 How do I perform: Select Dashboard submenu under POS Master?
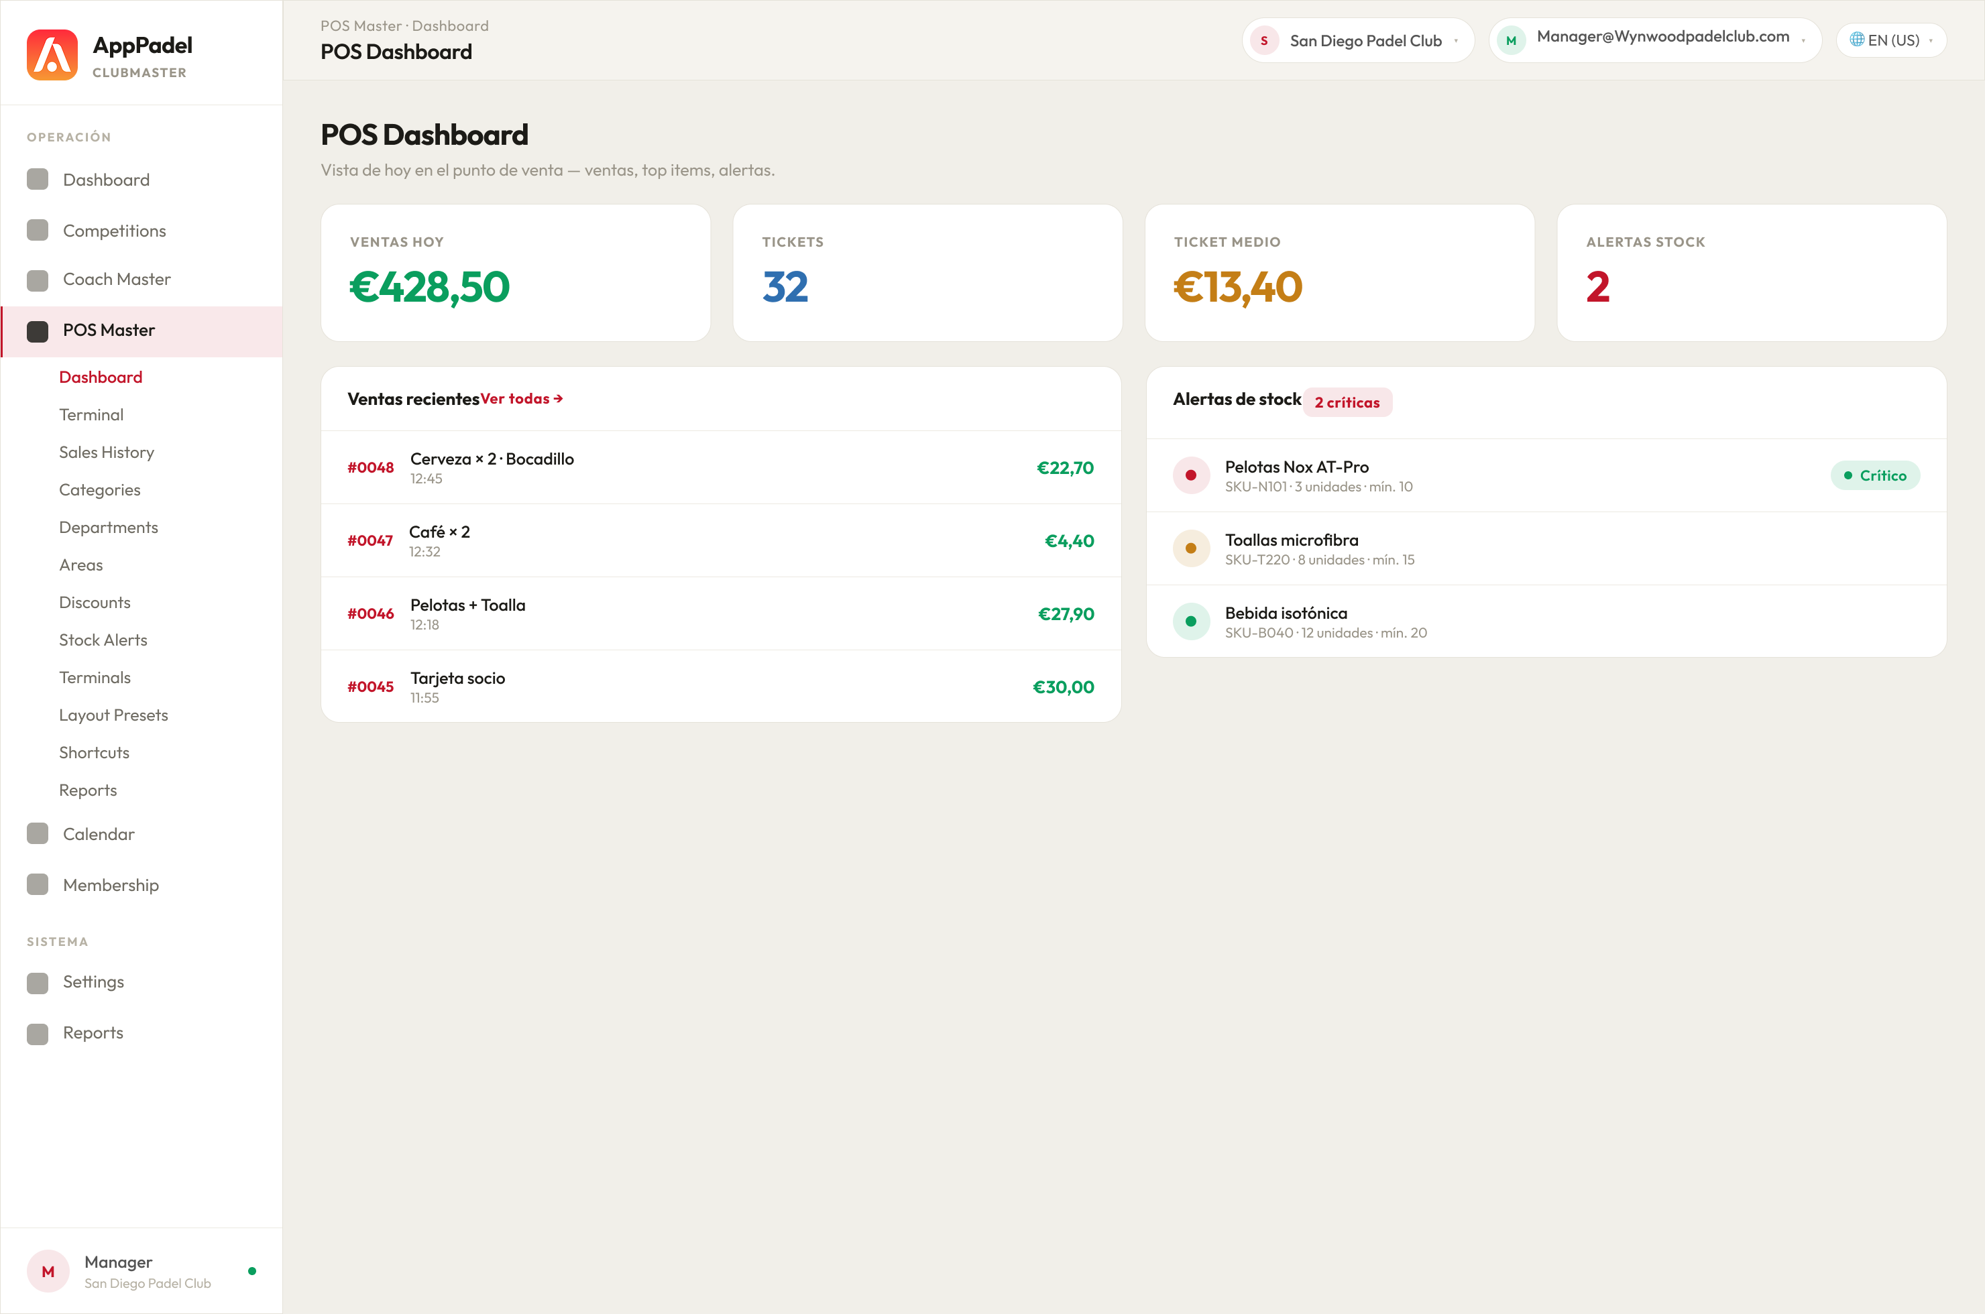101,377
